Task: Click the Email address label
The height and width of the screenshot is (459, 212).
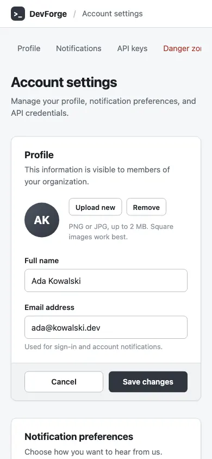Action: point(49,307)
